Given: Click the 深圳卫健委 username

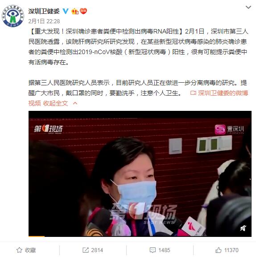Looking at the screenshot, I should pos(44,11).
